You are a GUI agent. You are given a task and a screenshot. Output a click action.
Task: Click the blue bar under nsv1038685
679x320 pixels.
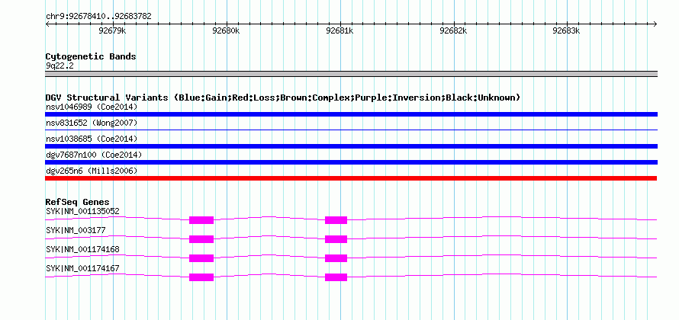(x=351, y=146)
